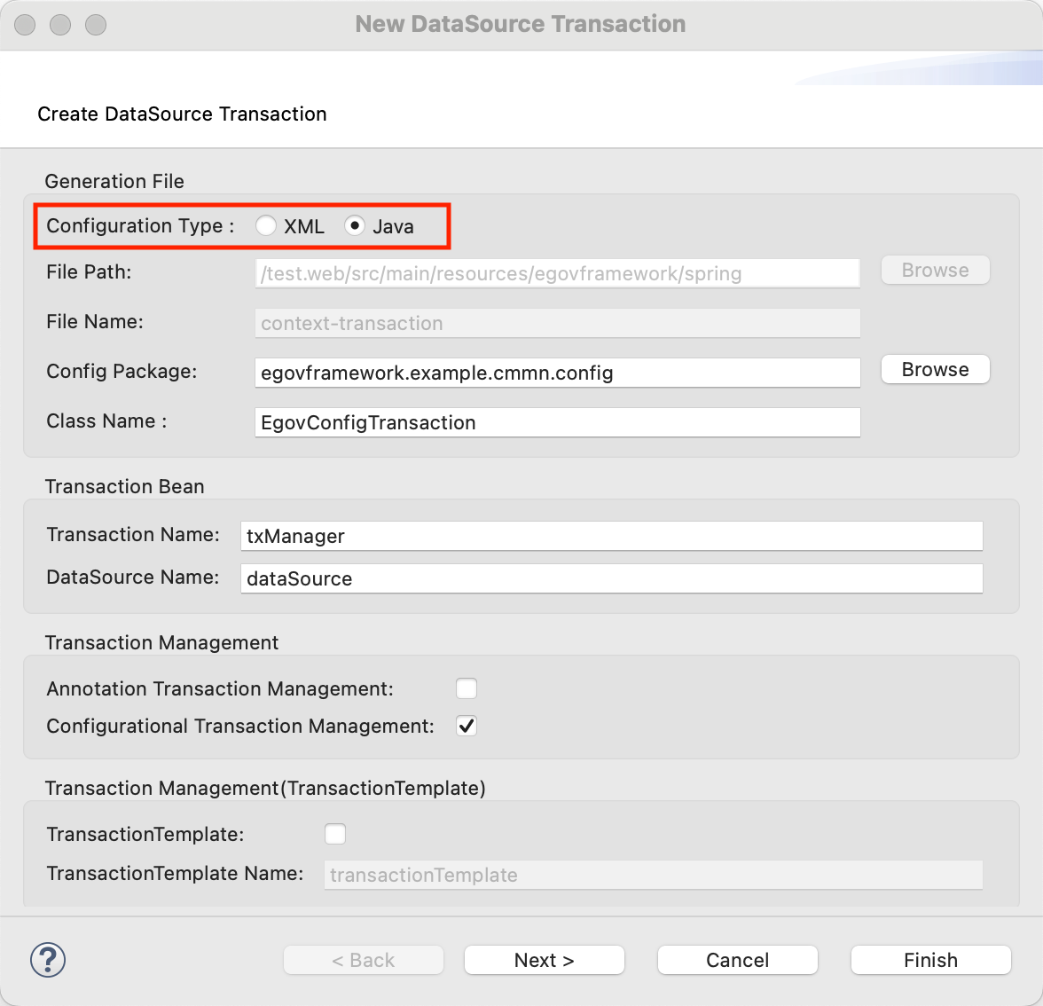Enable the TransactionTemplate checkbox
1043x1006 pixels.
[335, 834]
